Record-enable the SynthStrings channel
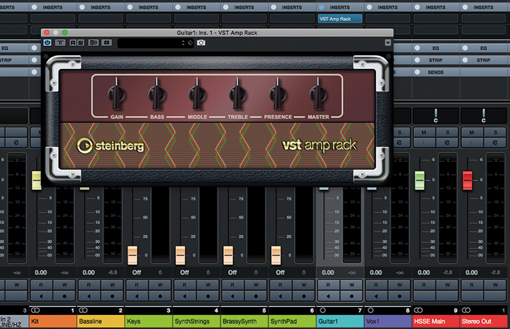510x329 pixels. 208,296
